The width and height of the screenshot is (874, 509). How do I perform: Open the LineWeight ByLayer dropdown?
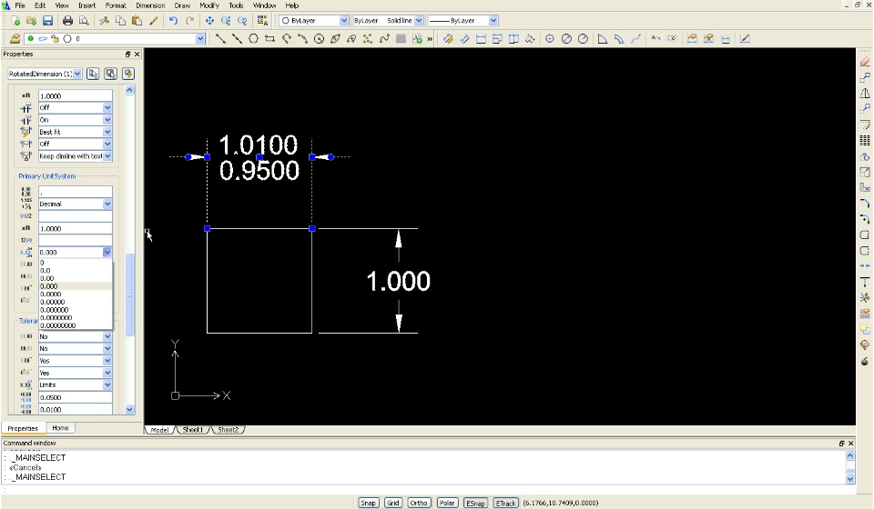click(493, 21)
